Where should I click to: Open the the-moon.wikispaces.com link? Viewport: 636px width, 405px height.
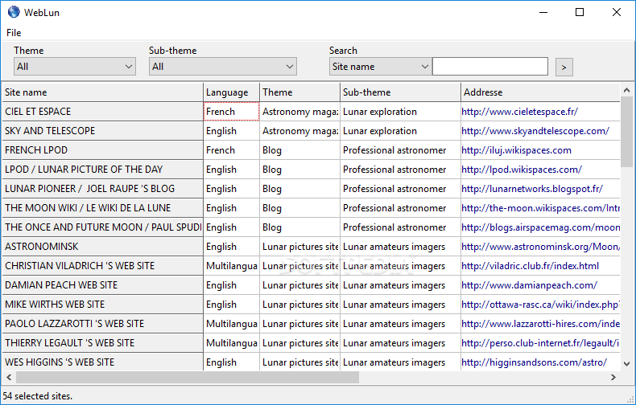[541, 208]
